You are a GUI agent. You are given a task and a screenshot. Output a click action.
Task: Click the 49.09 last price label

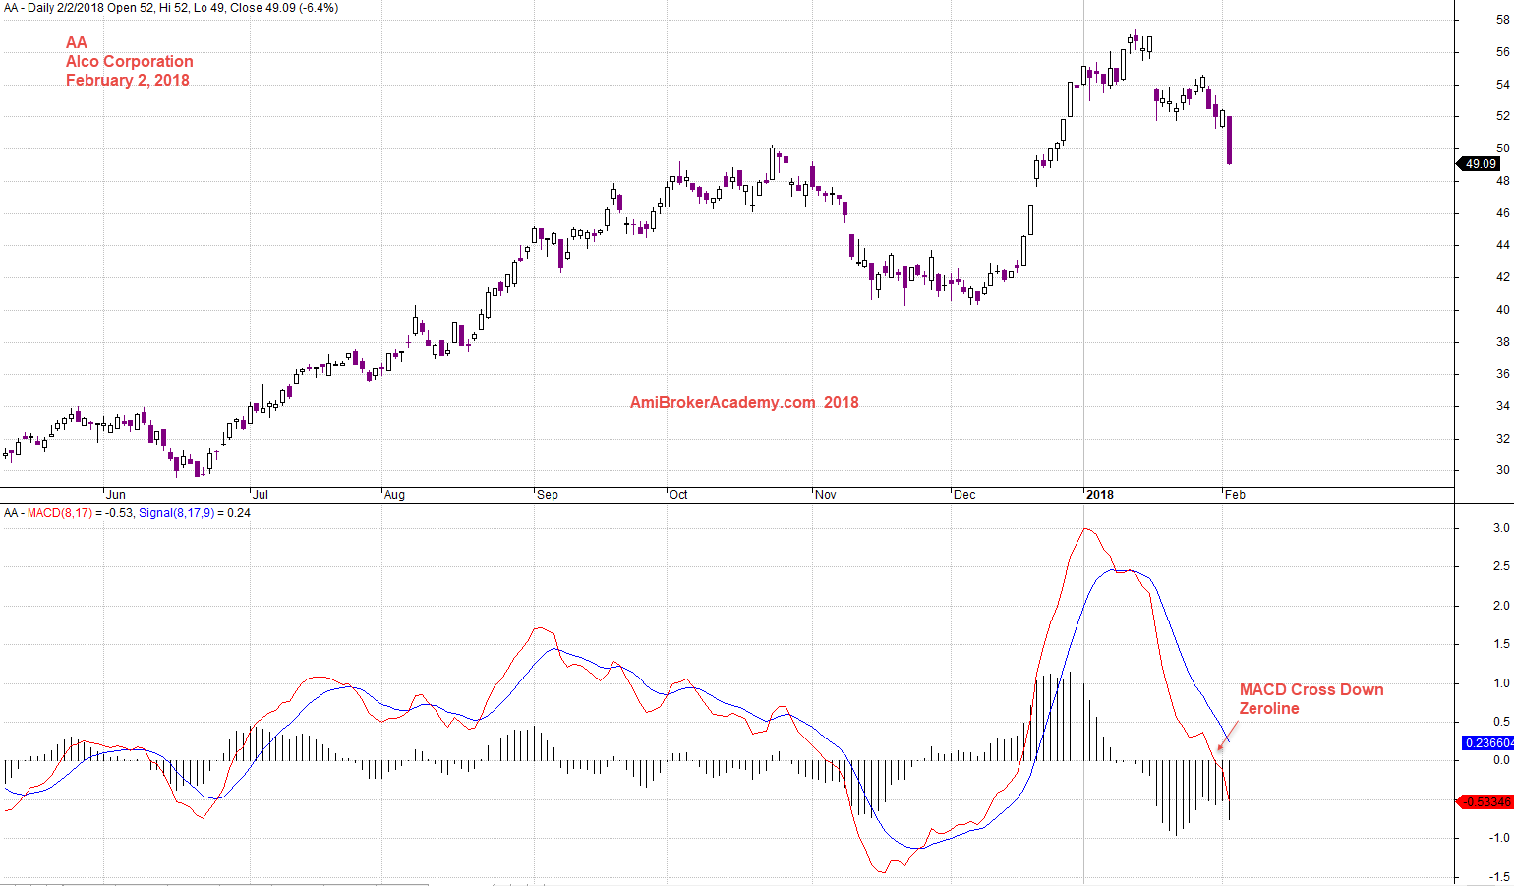click(x=1480, y=164)
